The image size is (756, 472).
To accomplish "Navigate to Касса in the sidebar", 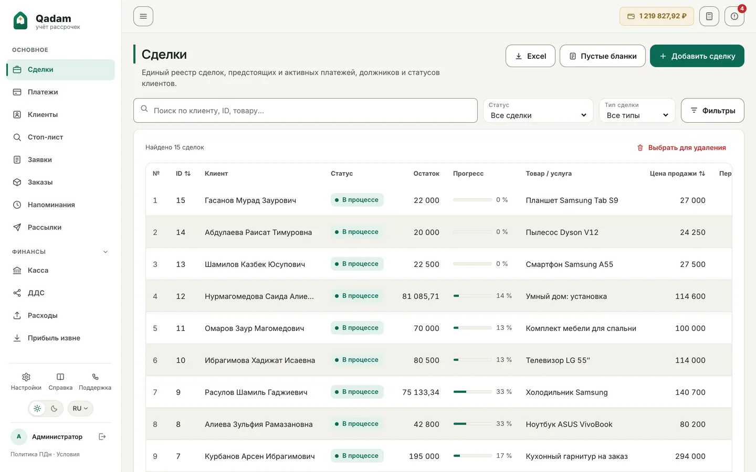I will point(60,271).
